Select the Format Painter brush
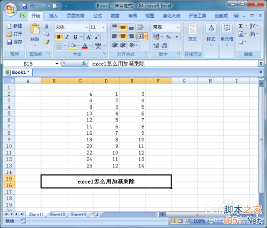This screenshot has width=267, height=228. [46, 42]
